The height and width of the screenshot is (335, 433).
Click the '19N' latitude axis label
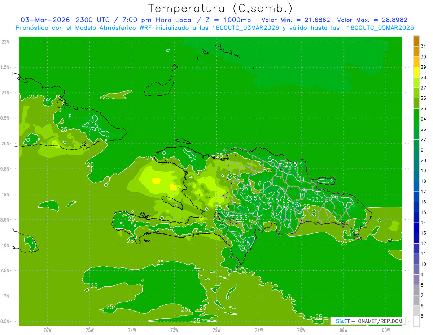(5, 194)
